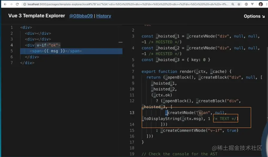The width and height of the screenshot is (268, 157).
Task: Go forward in browser history
Action: point(11,4)
